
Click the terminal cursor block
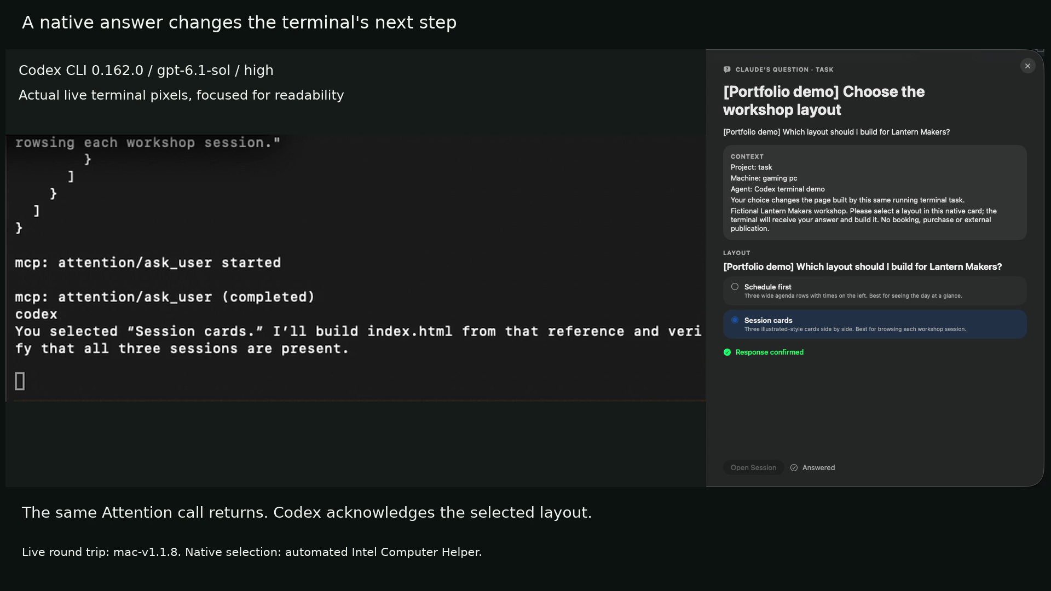pyautogui.click(x=20, y=381)
